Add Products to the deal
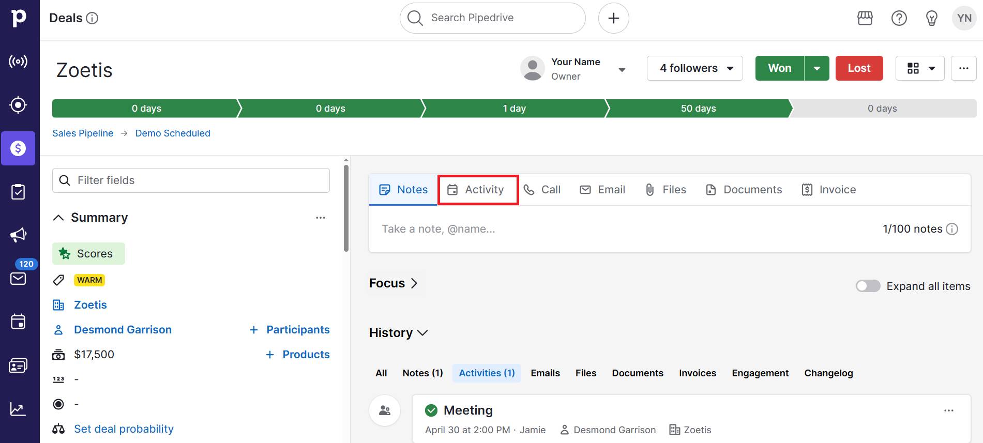 tap(298, 355)
